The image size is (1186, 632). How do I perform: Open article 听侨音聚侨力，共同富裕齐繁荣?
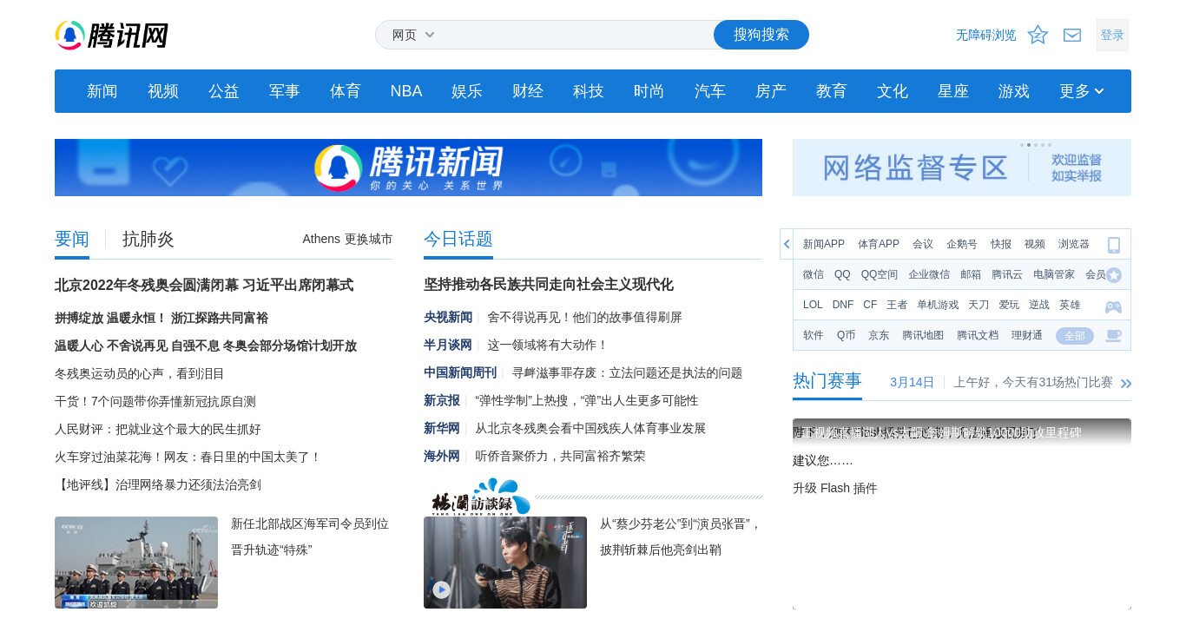(x=560, y=456)
